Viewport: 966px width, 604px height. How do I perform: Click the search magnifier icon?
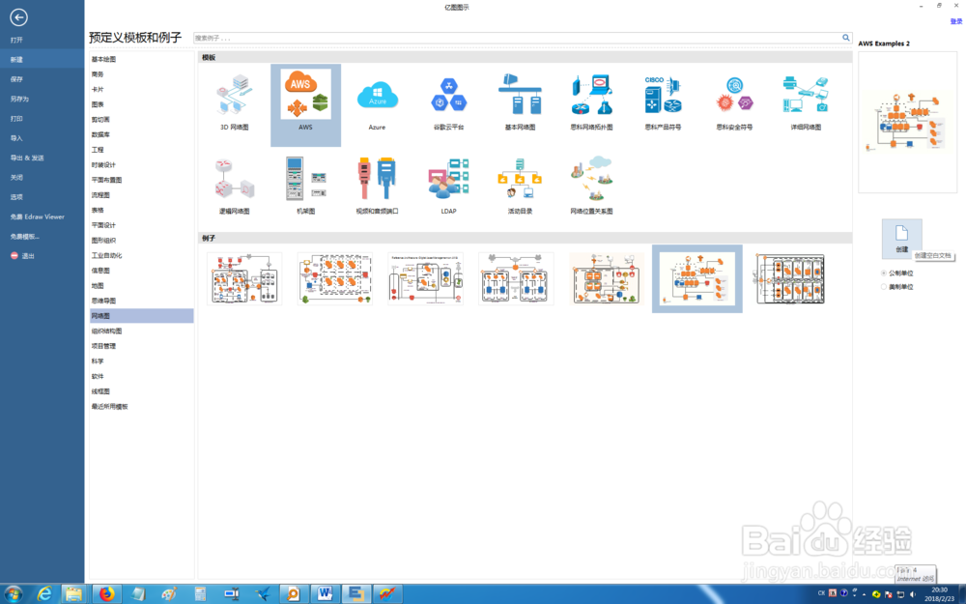846,38
